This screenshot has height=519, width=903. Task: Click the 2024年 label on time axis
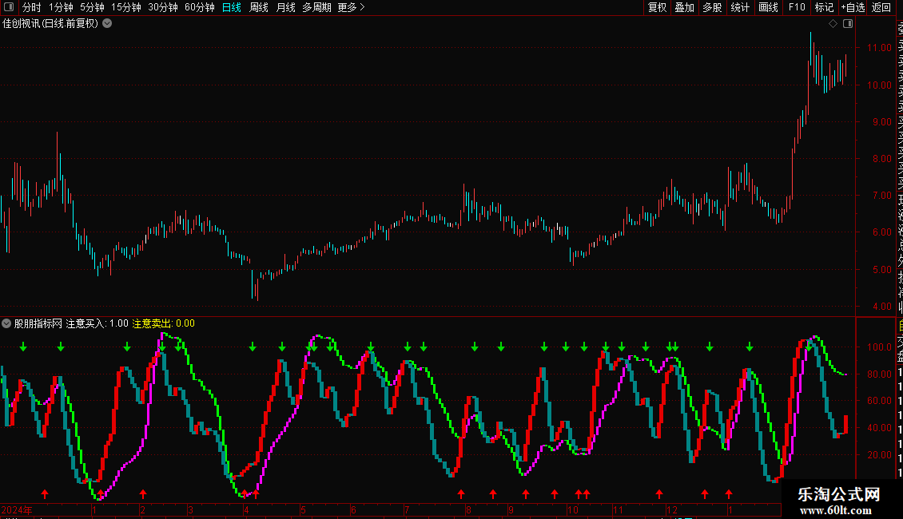18,509
